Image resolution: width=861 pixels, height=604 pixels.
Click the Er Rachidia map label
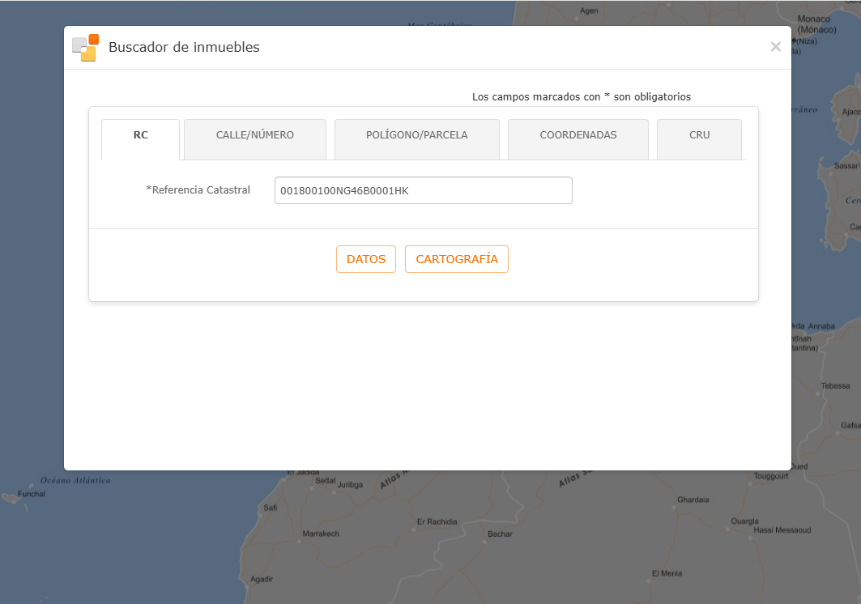pyautogui.click(x=437, y=521)
